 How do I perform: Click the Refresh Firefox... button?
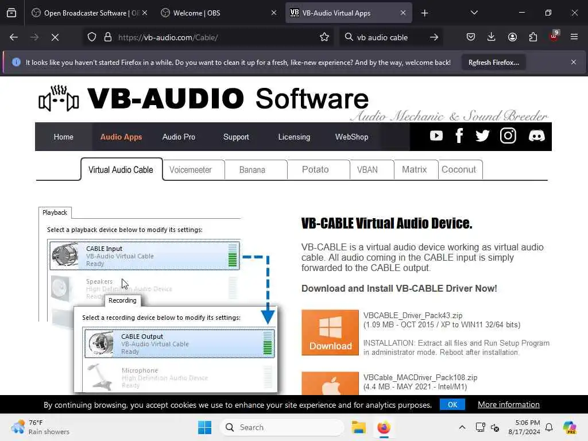point(493,62)
